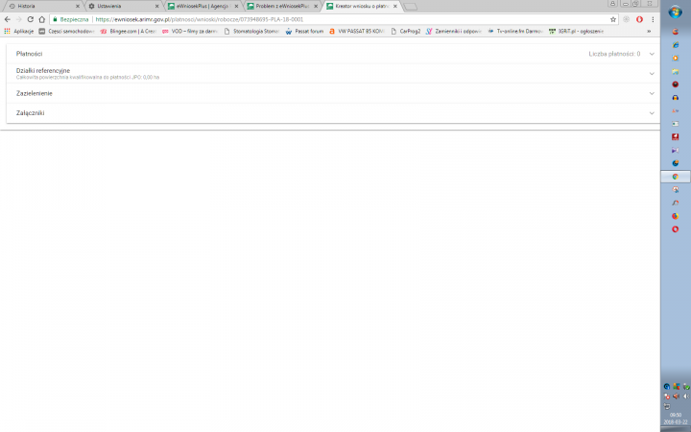The width and height of the screenshot is (691, 432).
Task: Switch to the Historia tab
Action: [x=38, y=6]
